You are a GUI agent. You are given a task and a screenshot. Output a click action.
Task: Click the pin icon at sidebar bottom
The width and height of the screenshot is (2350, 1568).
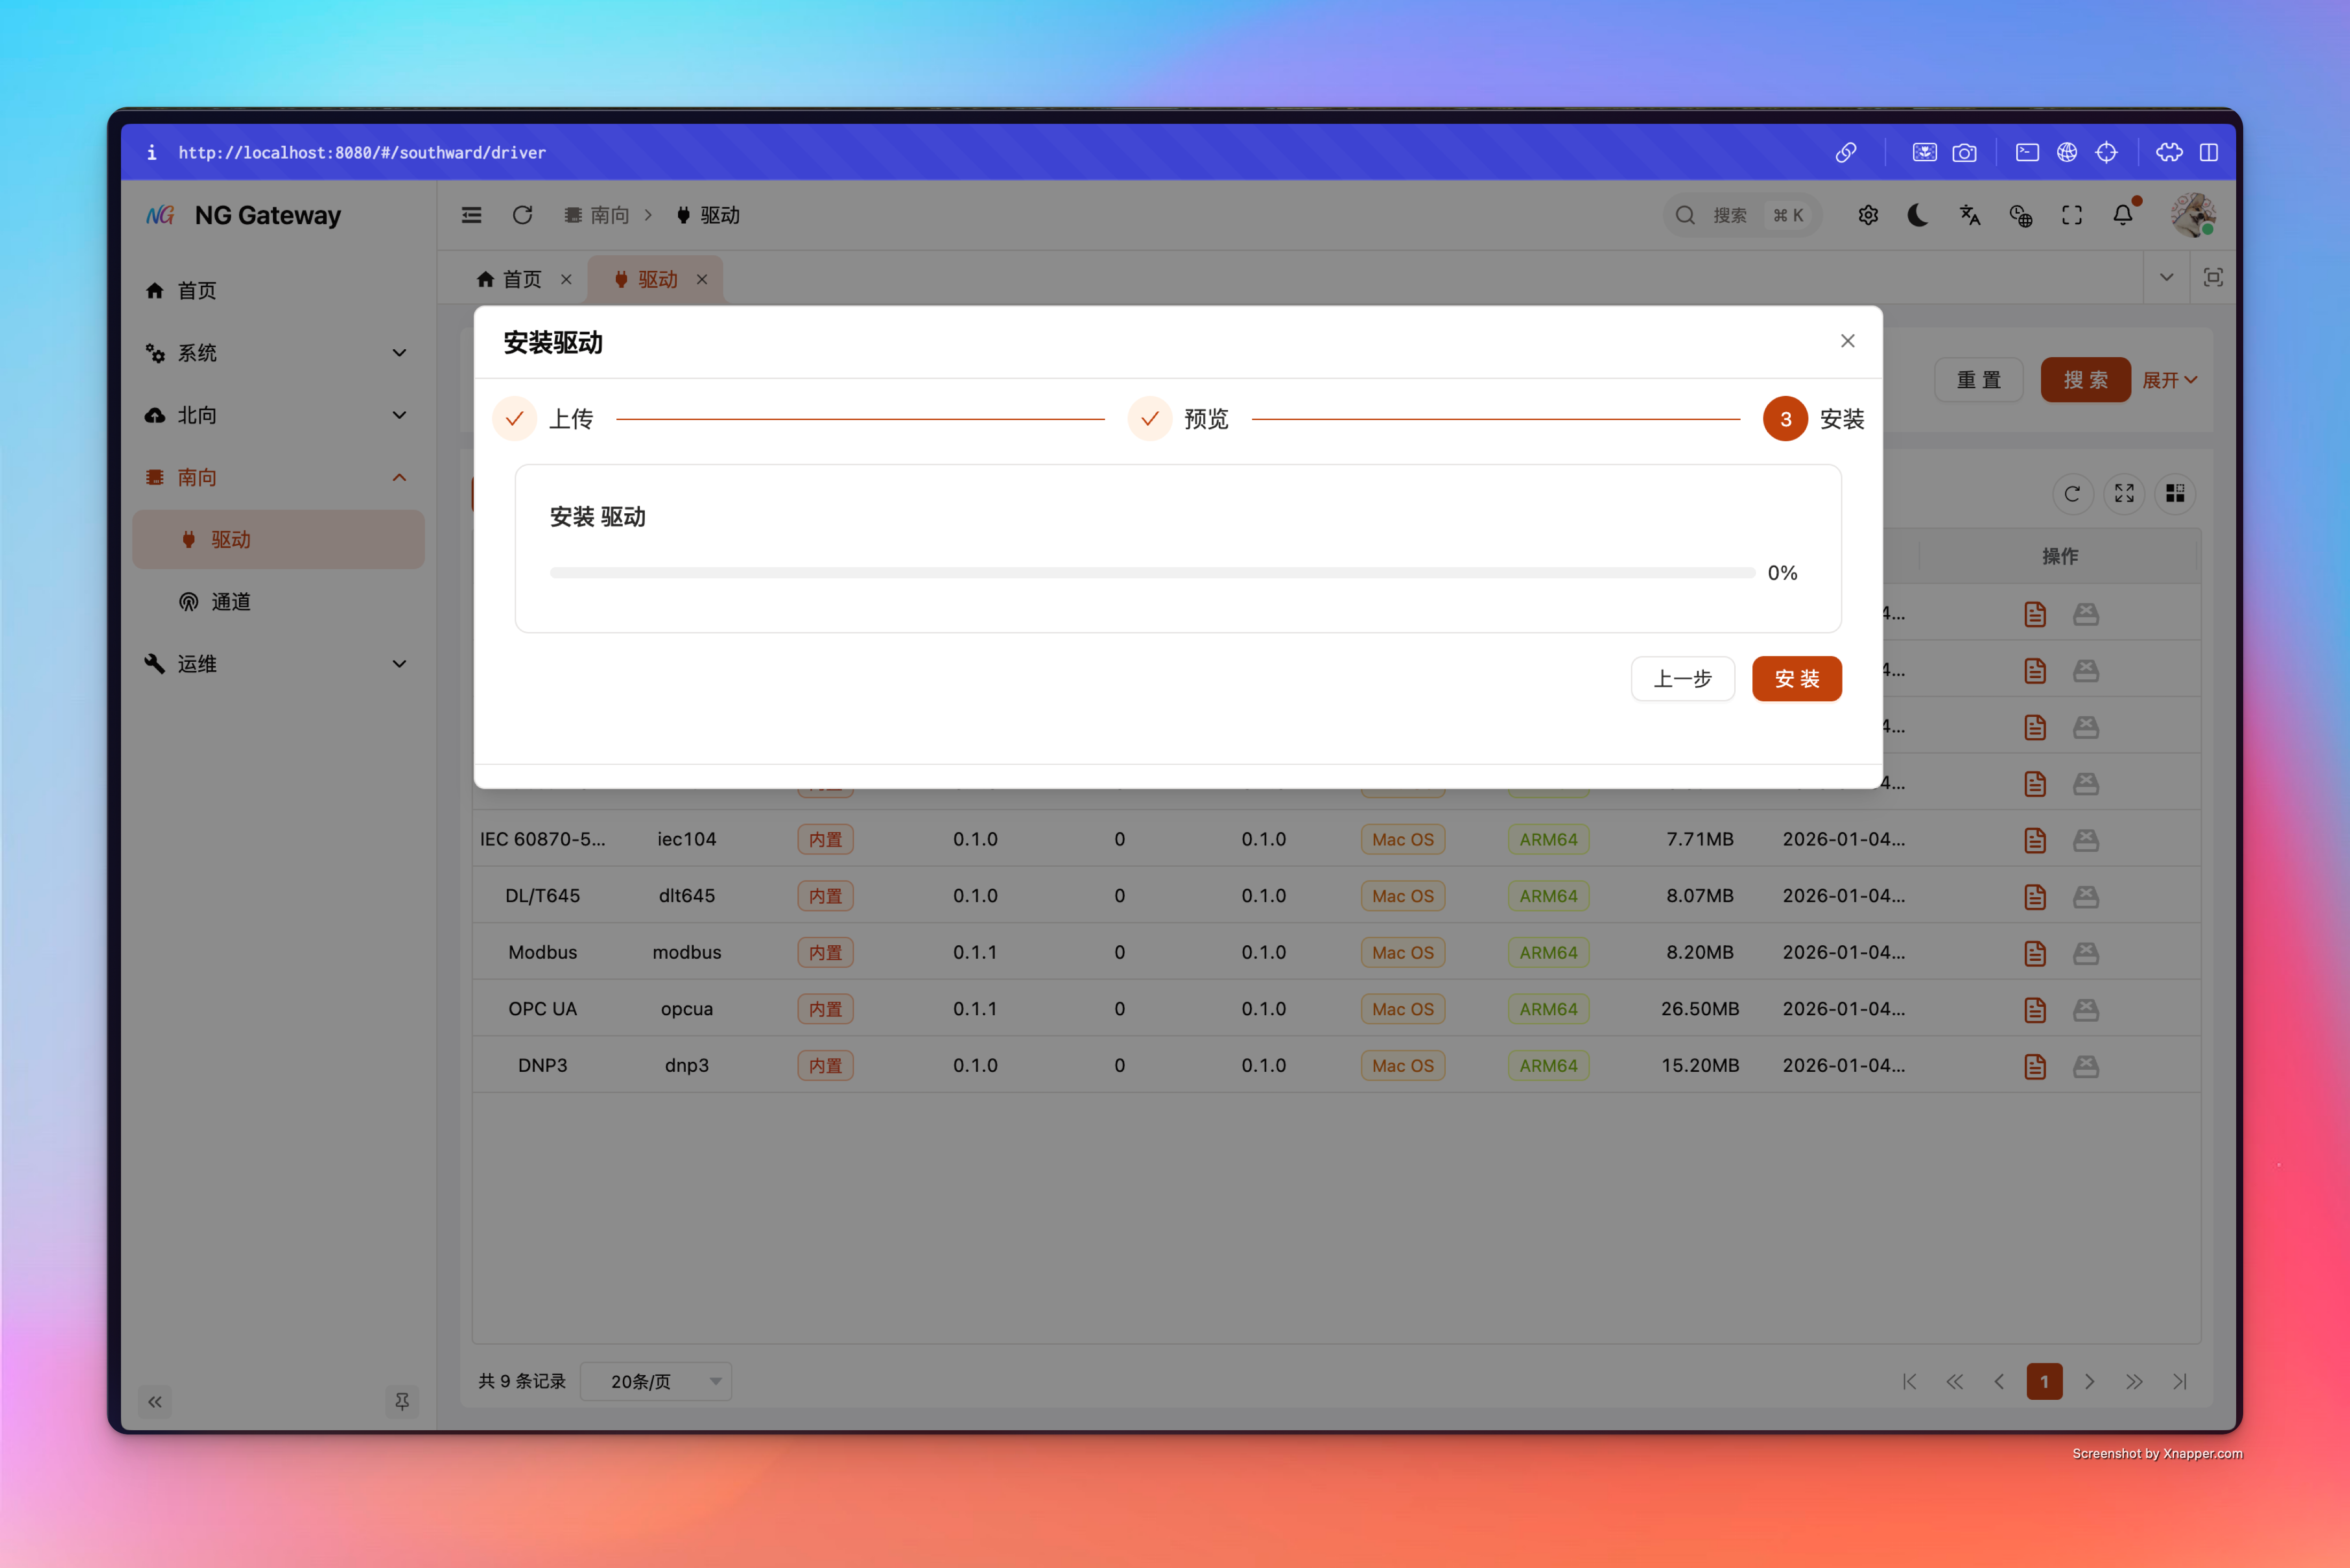(402, 1401)
